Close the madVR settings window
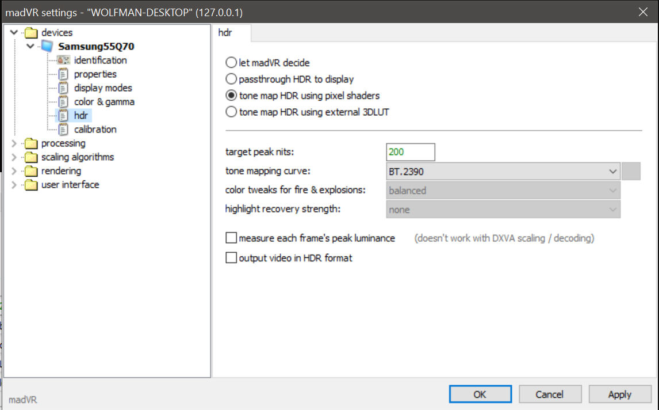Image resolution: width=659 pixels, height=410 pixels. click(x=643, y=12)
